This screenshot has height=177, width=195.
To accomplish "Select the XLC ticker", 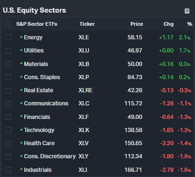I will pos(84,103).
